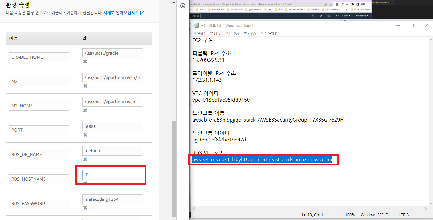Open Notepad 도움말(H) menu
The image size is (433, 220).
(x=269, y=33)
